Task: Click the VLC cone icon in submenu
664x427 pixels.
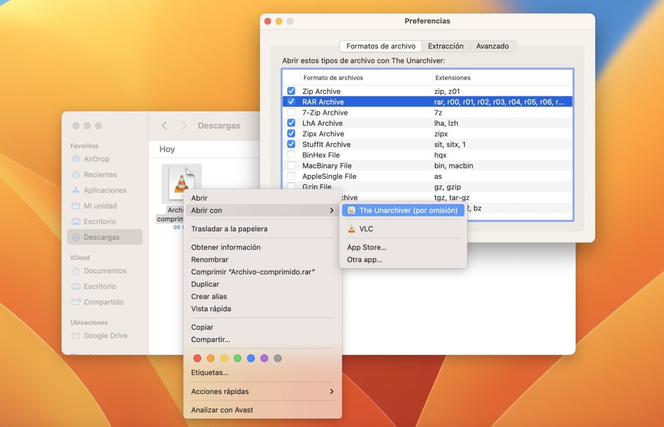Action: point(351,229)
